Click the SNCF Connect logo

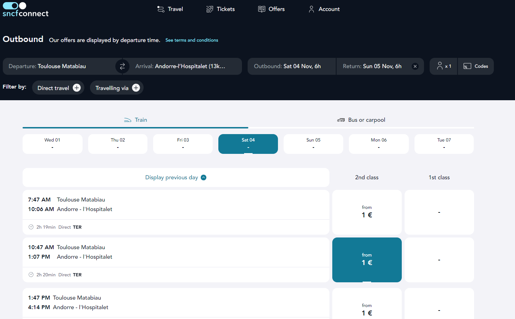(25, 10)
